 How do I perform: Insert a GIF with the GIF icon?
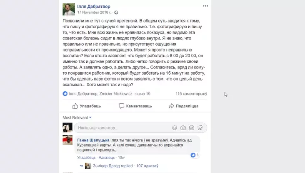192,128
